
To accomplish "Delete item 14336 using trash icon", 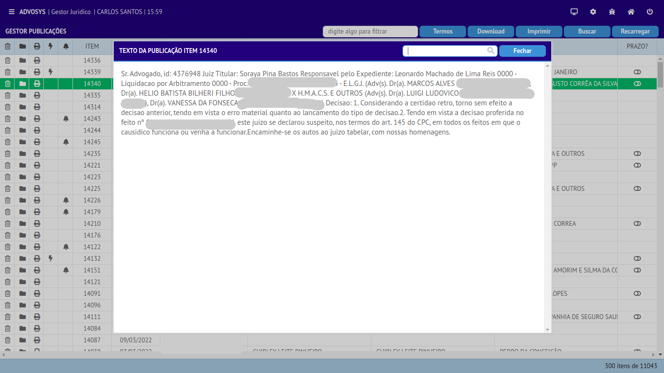I will (8, 60).
